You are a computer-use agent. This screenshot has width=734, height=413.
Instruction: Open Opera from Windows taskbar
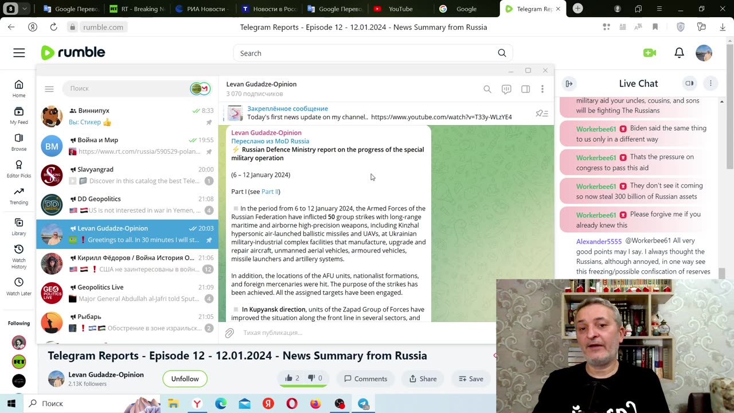[292, 404]
